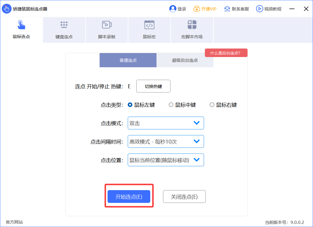Click the 点击类型 label

(x=112, y=105)
